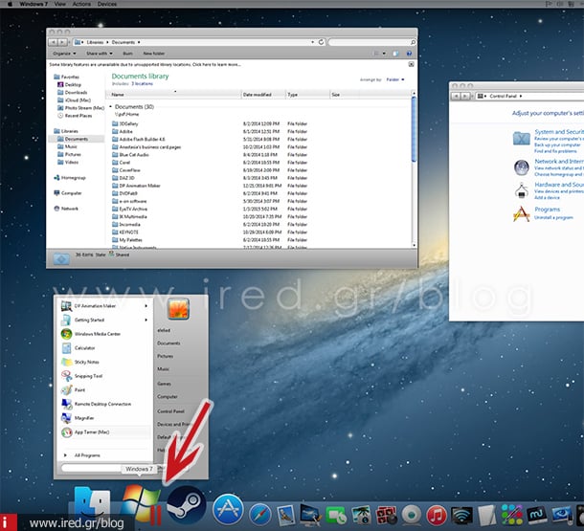Image resolution: width=584 pixels, height=531 pixels.
Task: Click the search magnifier in Explorer
Action: click(413, 42)
